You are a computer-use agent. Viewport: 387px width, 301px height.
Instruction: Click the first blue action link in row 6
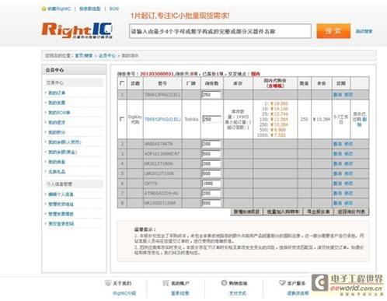pos(337,184)
